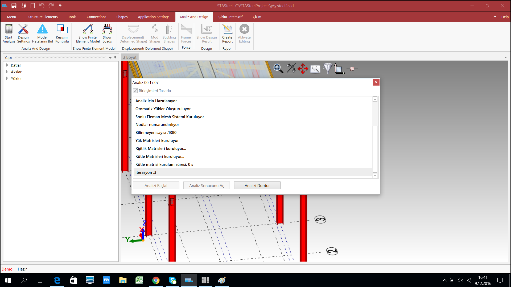
Task: Pin the Yapı panel
Action: click(x=115, y=57)
